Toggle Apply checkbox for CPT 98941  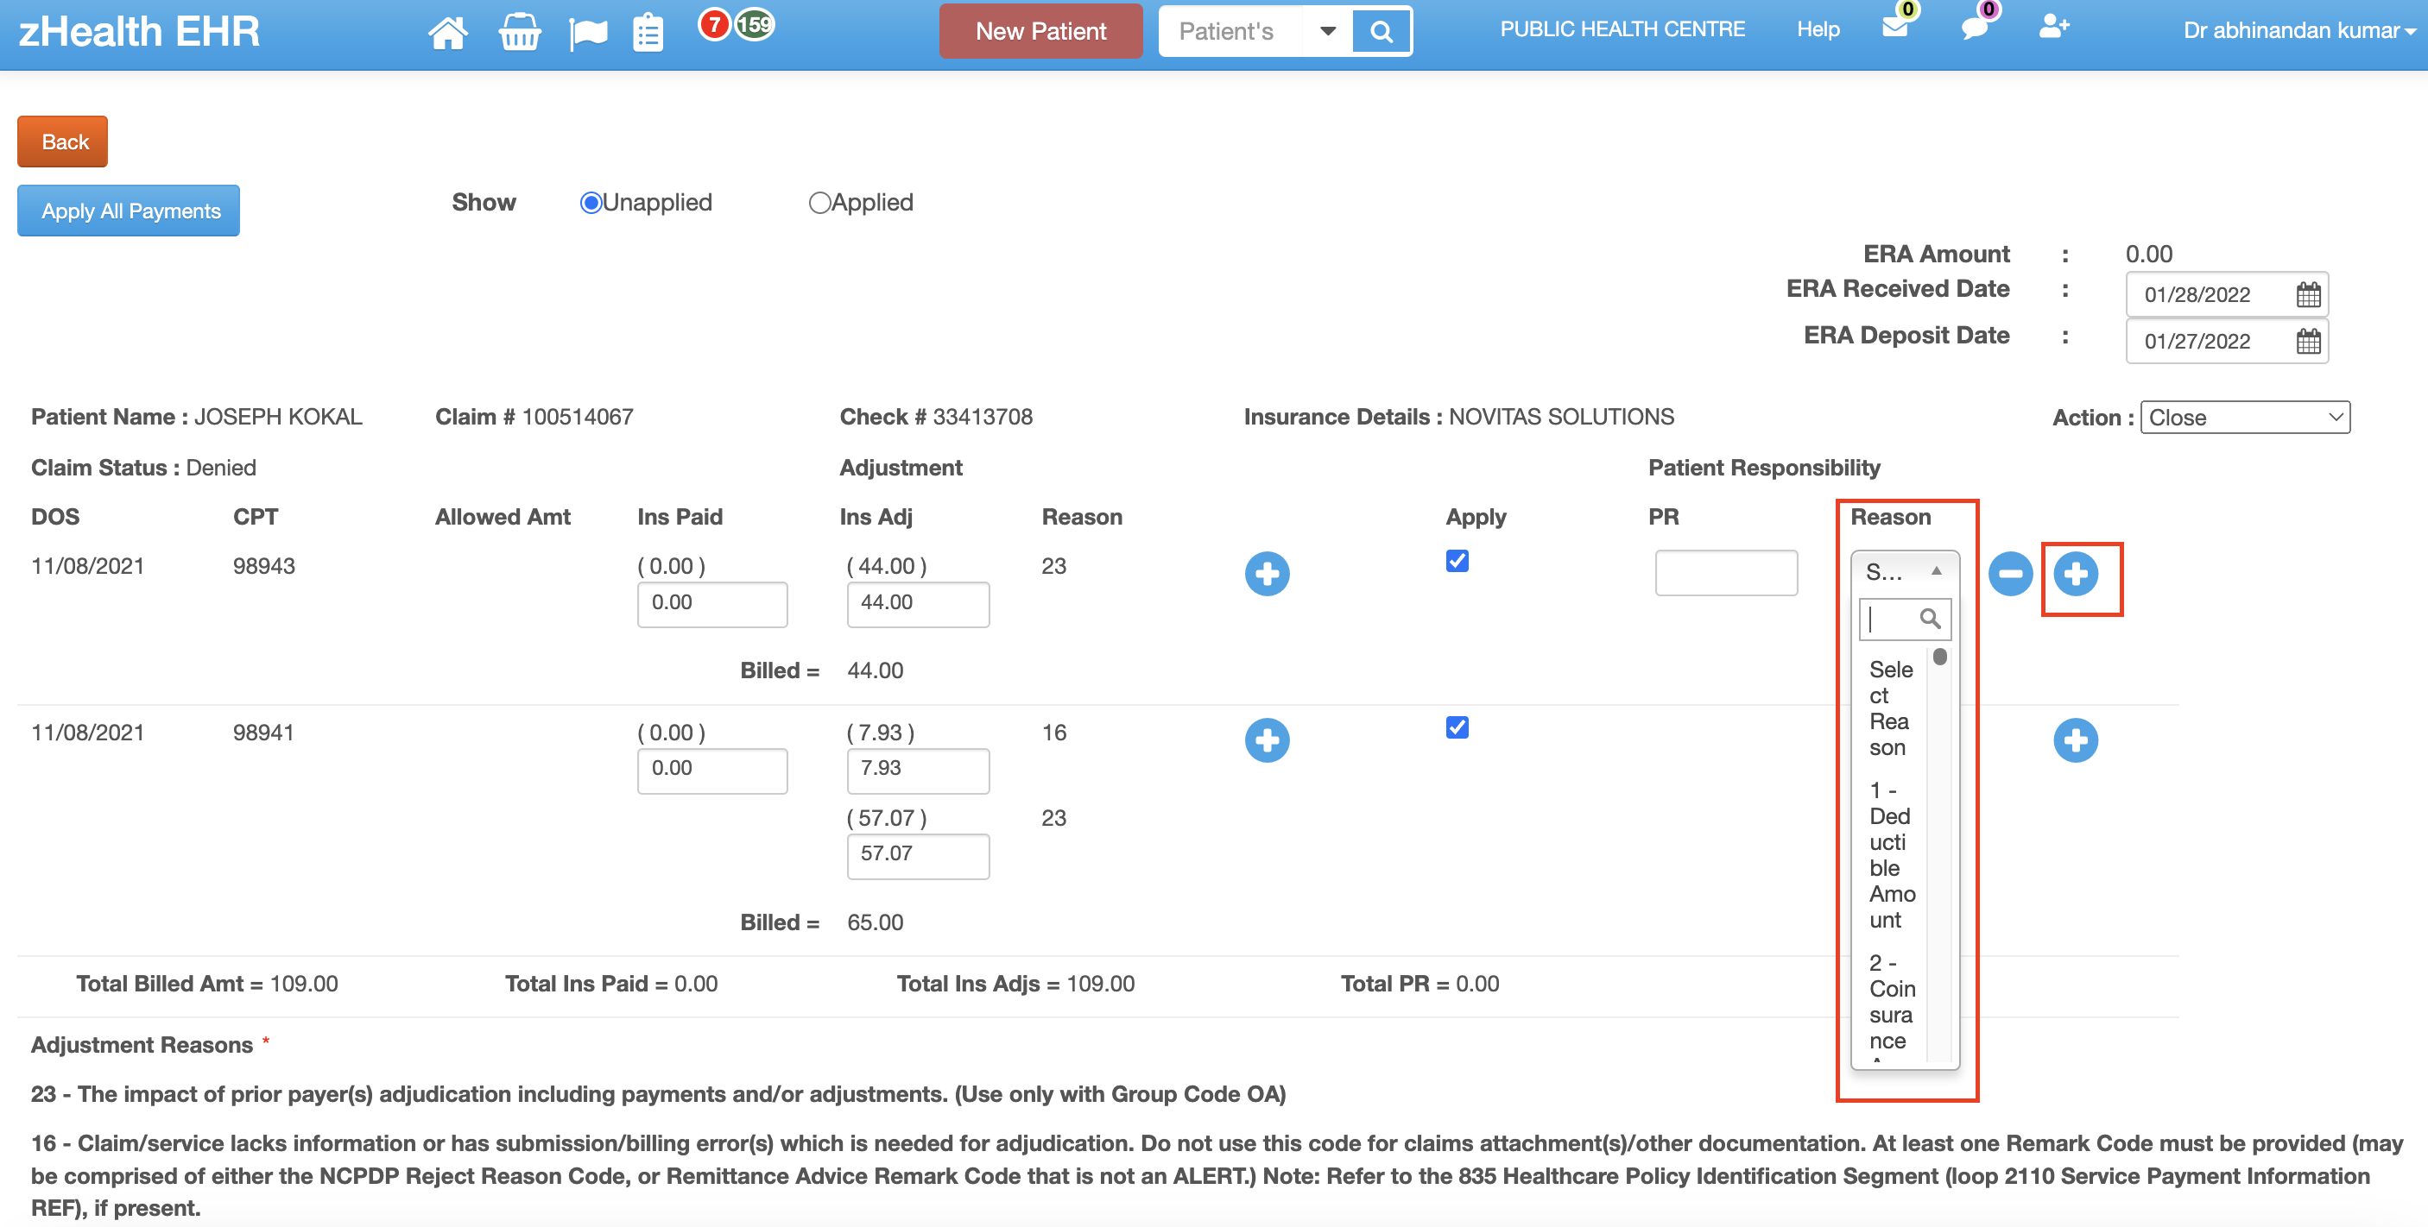1457,728
